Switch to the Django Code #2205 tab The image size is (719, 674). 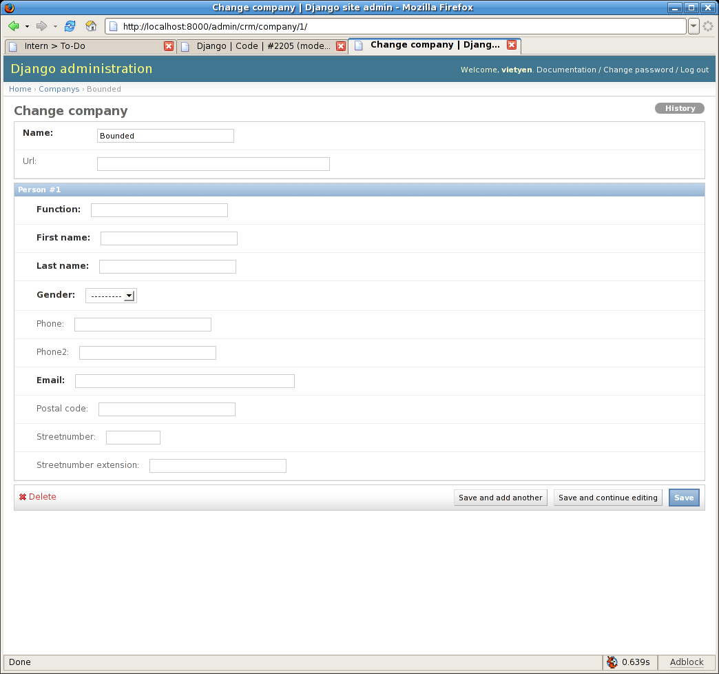coord(262,46)
